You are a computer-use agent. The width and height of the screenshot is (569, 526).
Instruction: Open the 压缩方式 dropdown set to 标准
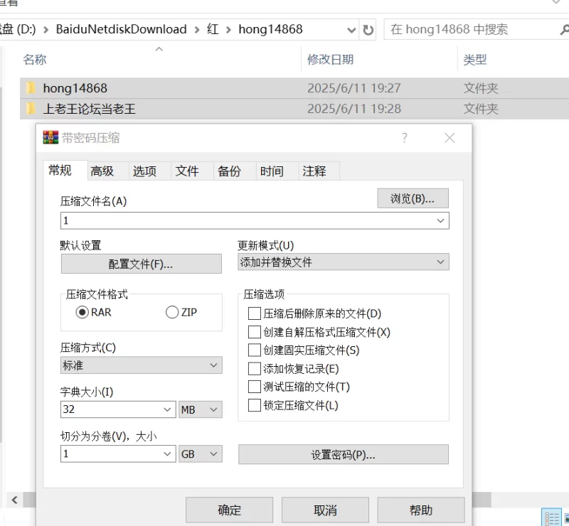[x=141, y=365]
